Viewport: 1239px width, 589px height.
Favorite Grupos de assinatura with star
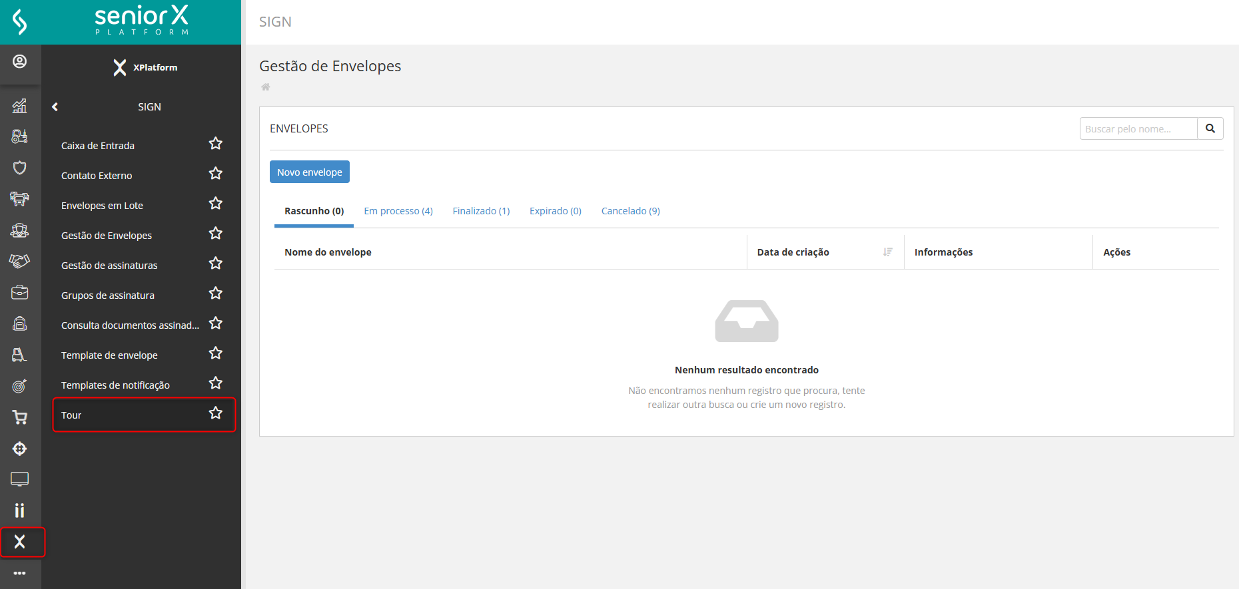216,294
